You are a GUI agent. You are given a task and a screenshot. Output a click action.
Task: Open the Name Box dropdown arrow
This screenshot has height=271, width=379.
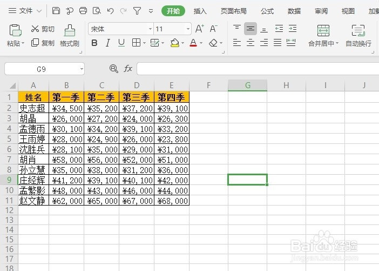[x=82, y=69]
